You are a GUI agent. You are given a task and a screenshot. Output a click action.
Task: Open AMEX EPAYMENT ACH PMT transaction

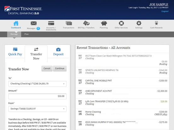click(122, 93)
